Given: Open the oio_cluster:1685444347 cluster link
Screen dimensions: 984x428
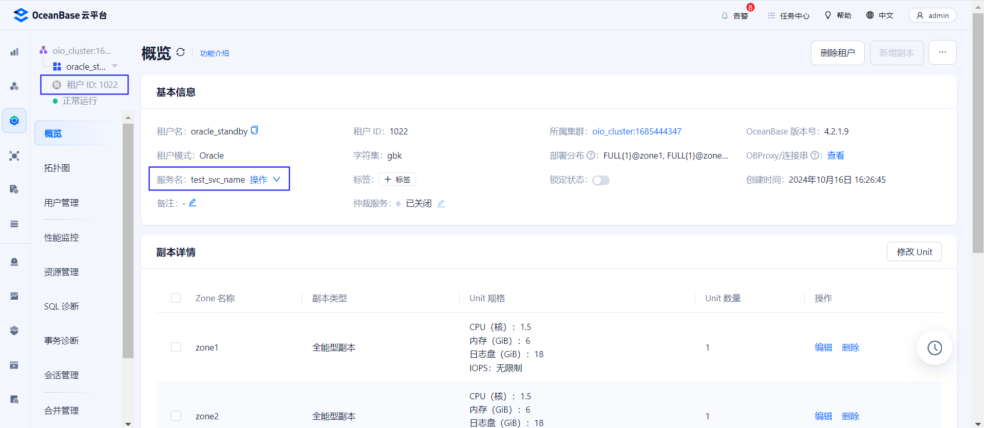Looking at the screenshot, I should 637,131.
